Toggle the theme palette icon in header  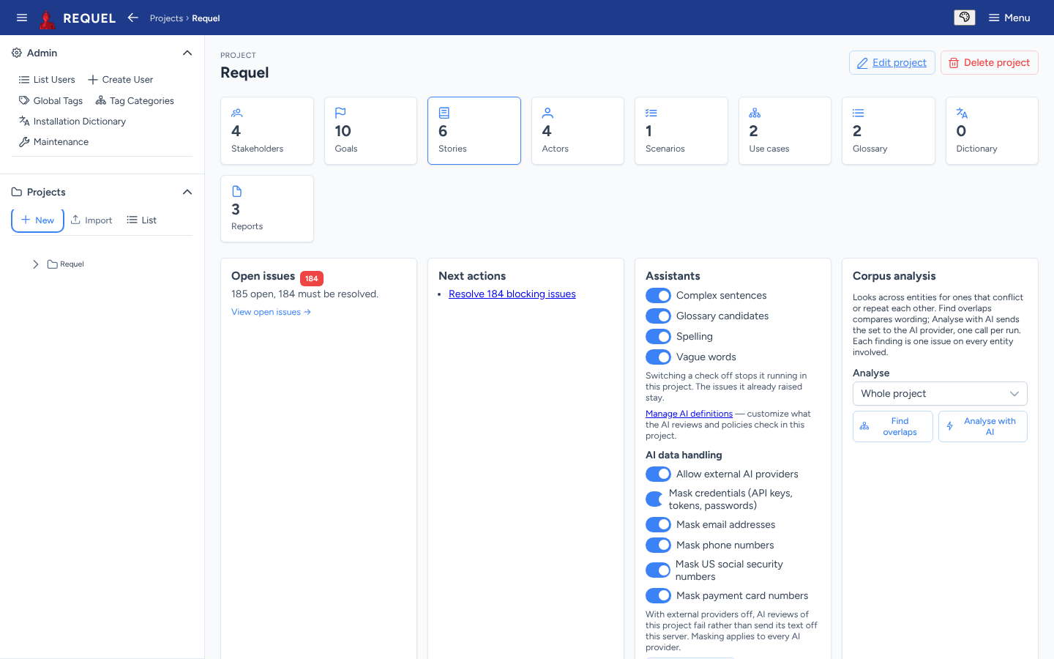965,18
